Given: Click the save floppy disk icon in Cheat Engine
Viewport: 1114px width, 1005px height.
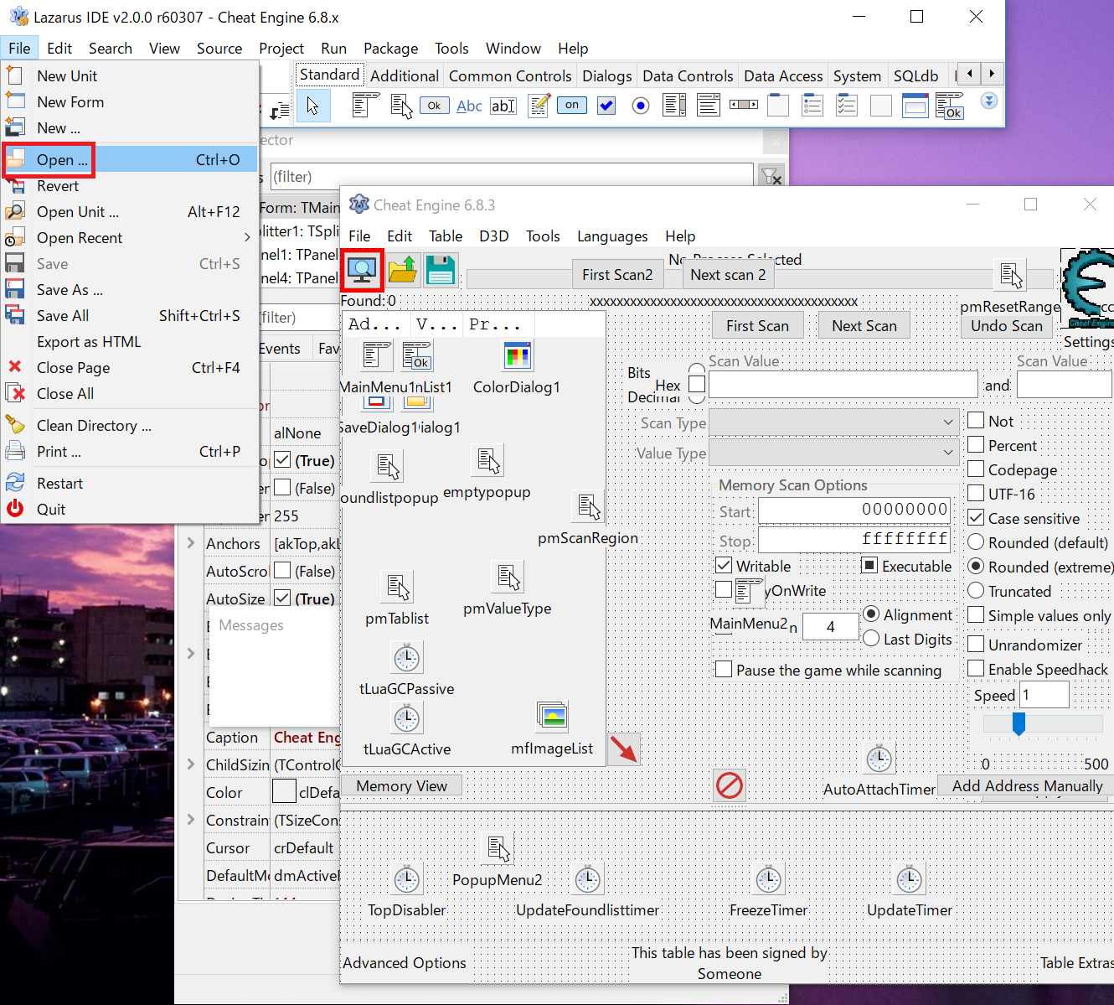Looking at the screenshot, I should coord(441,270).
